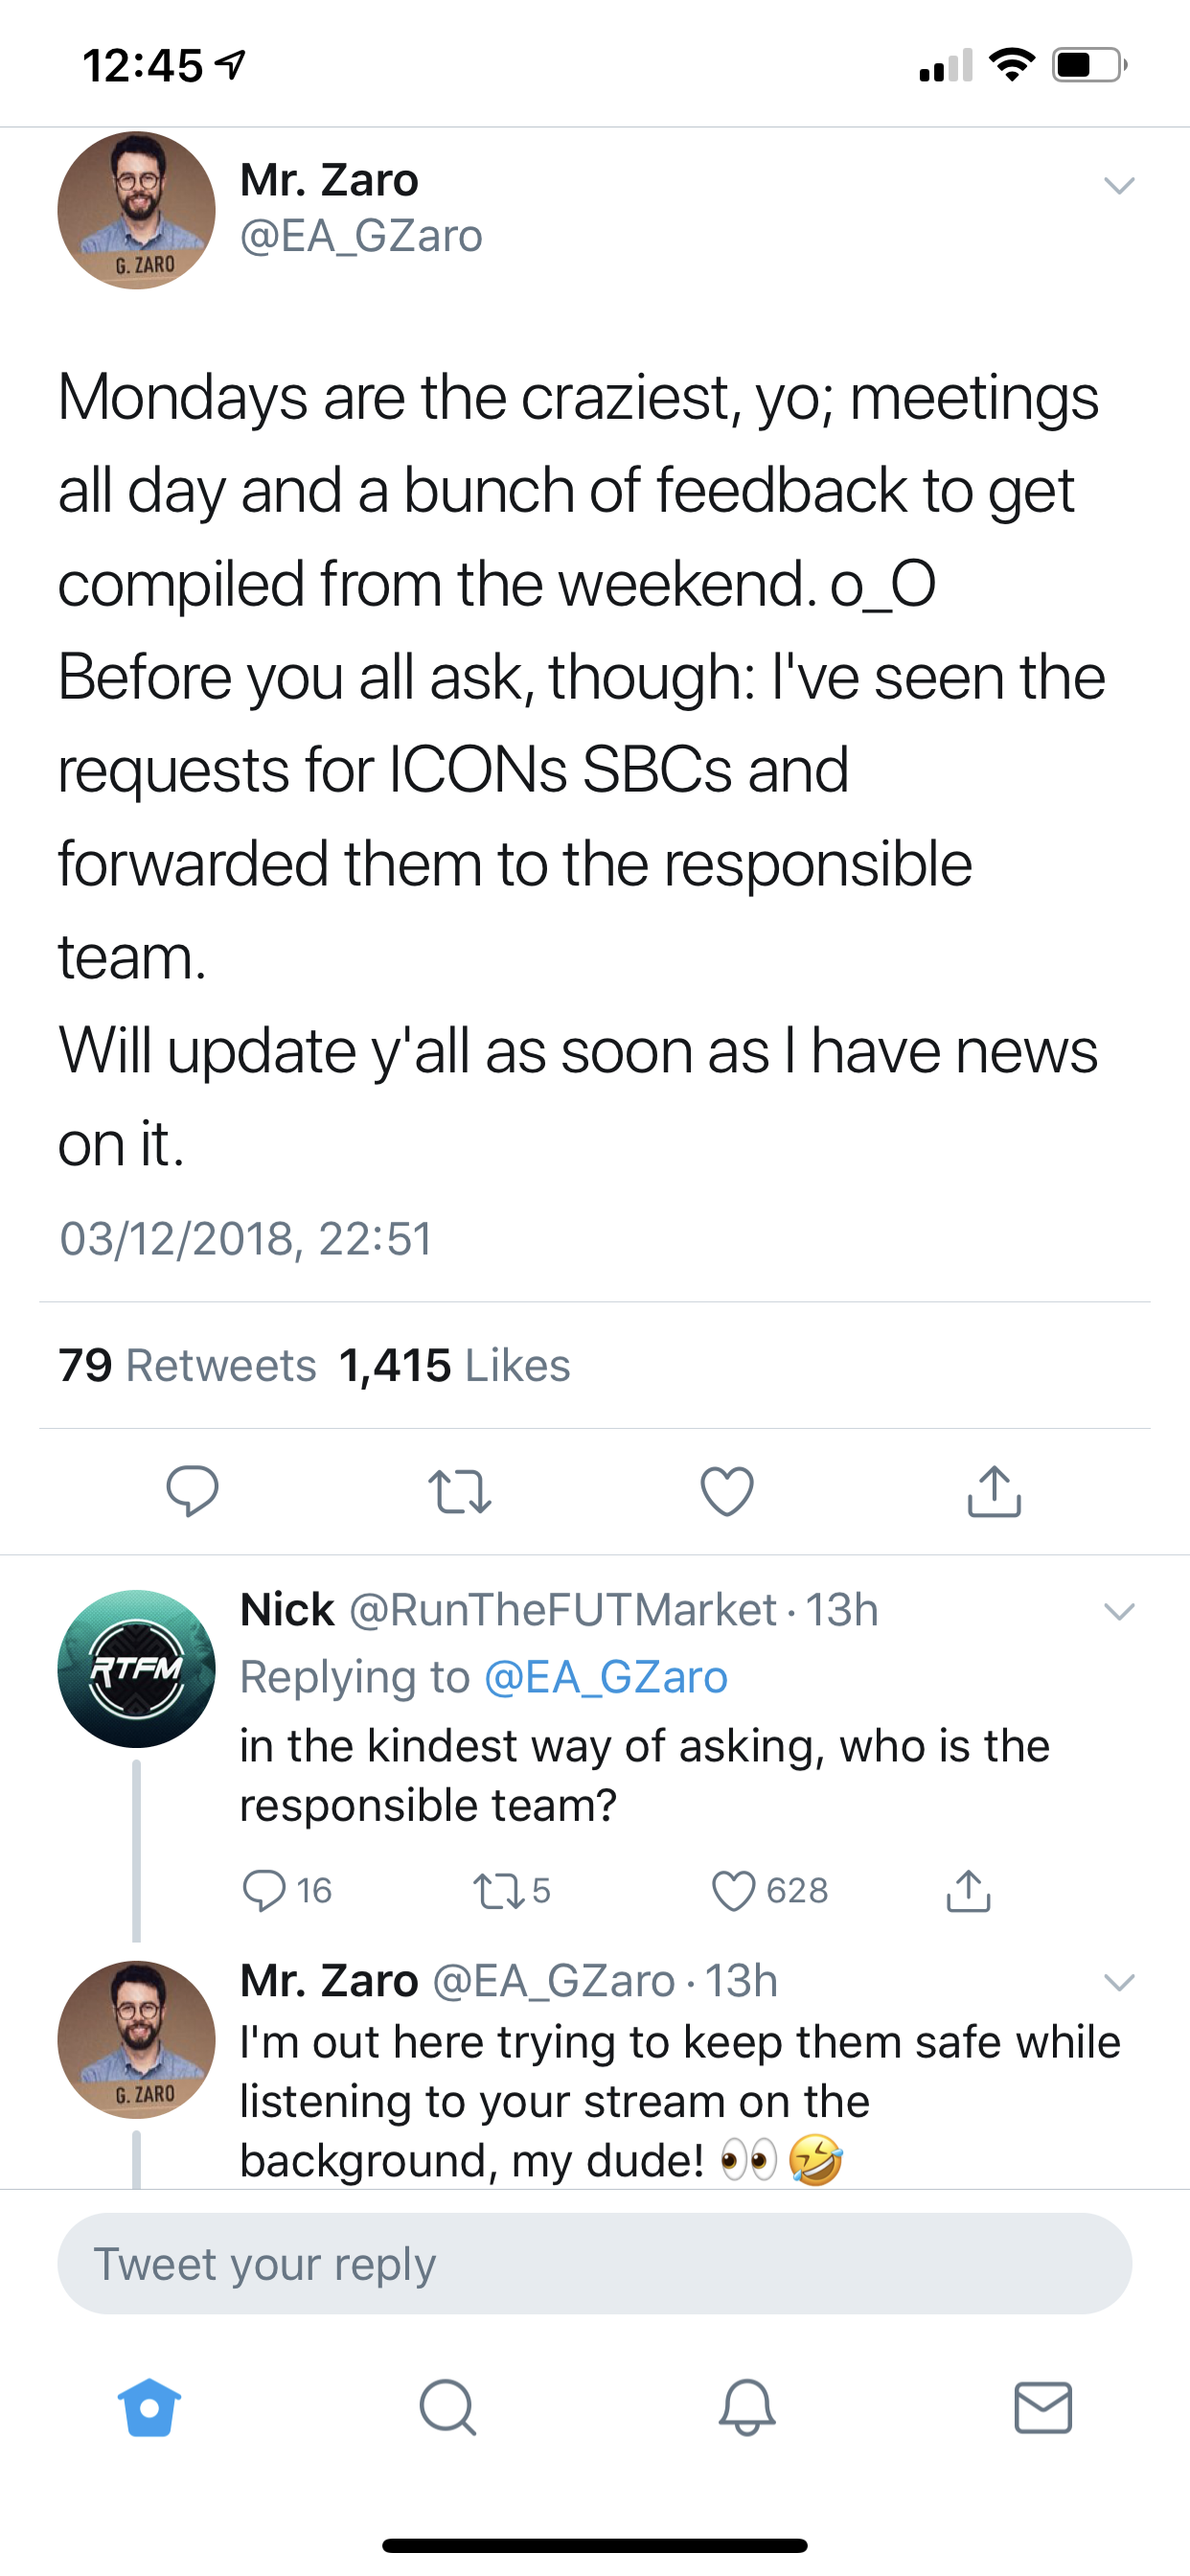
Task: Tap the Tweet your reply field
Action: [x=594, y=2264]
